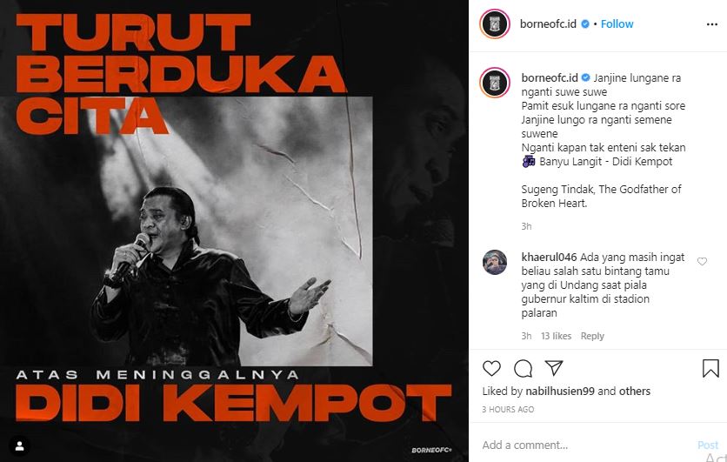Open the borneofc.id username in the caption

[550, 78]
